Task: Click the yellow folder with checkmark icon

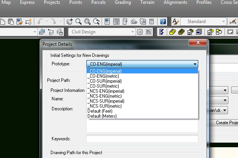Action: tap(210, 32)
